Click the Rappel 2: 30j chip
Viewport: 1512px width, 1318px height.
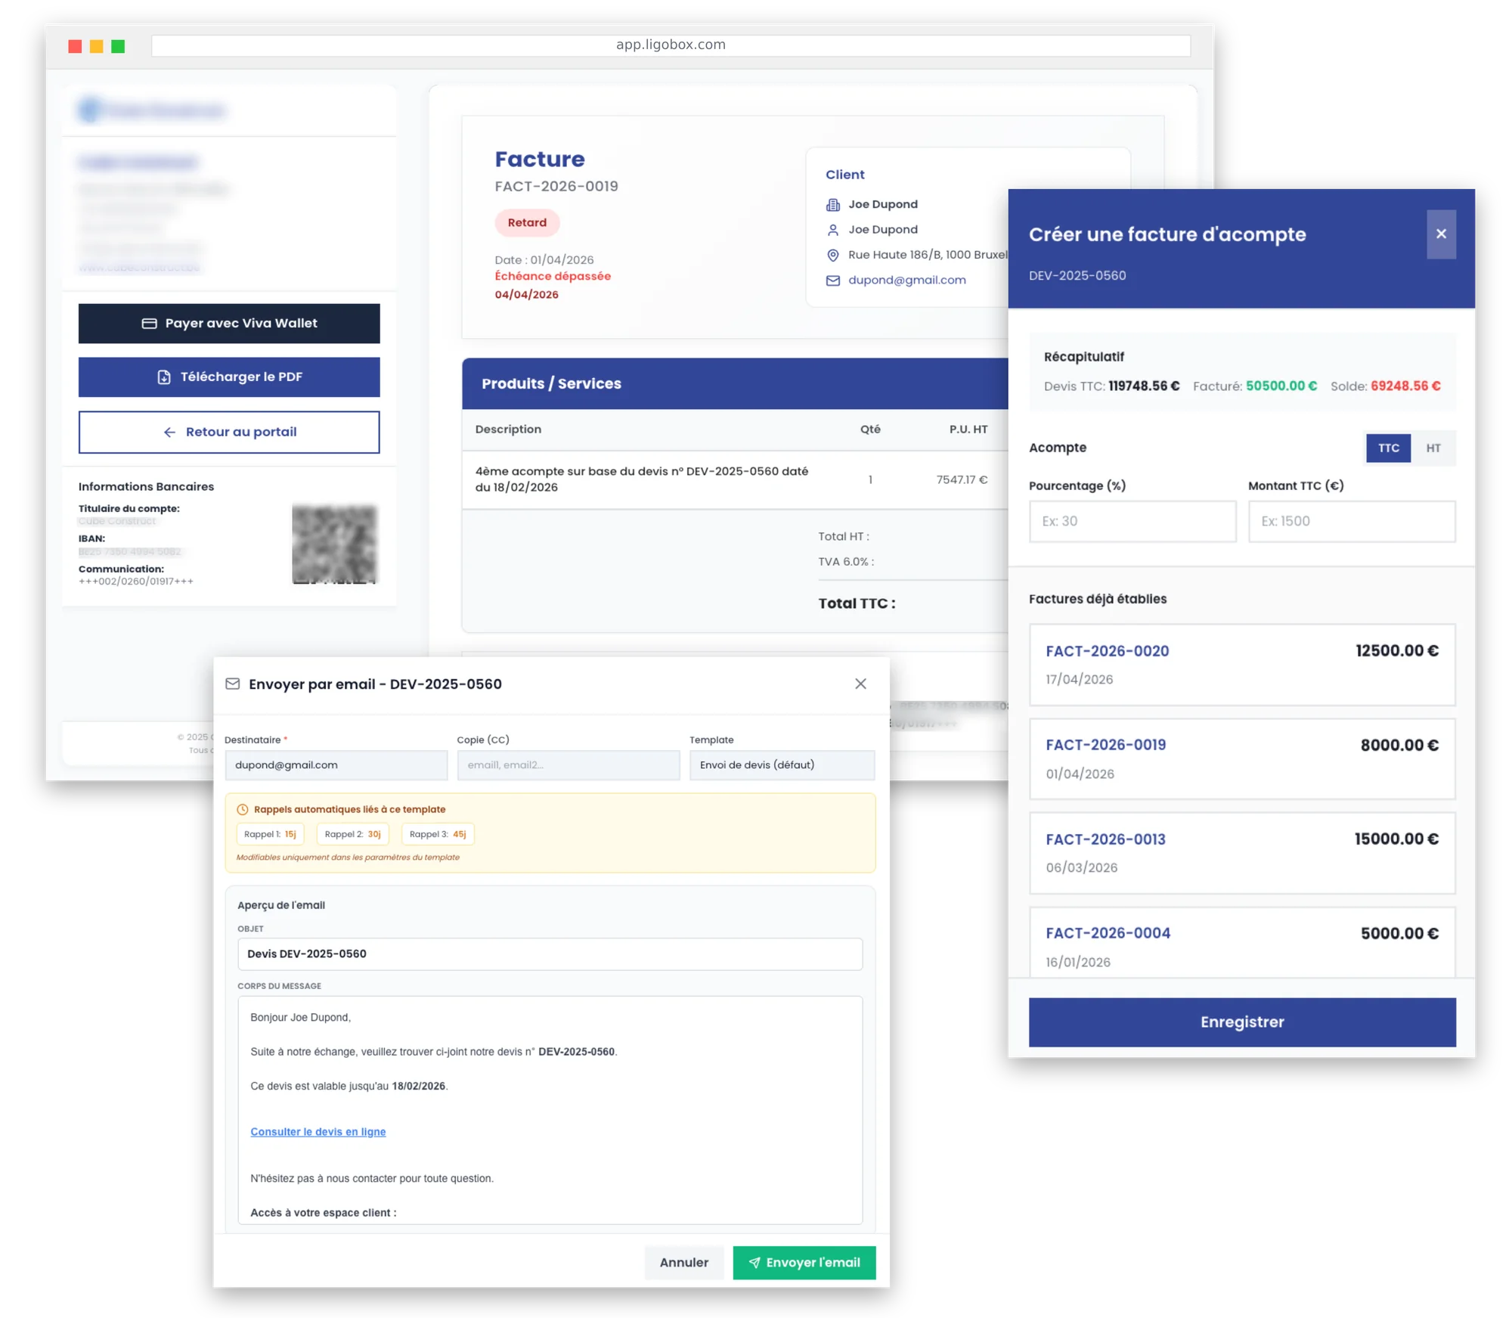pyautogui.click(x=352, y=835)
